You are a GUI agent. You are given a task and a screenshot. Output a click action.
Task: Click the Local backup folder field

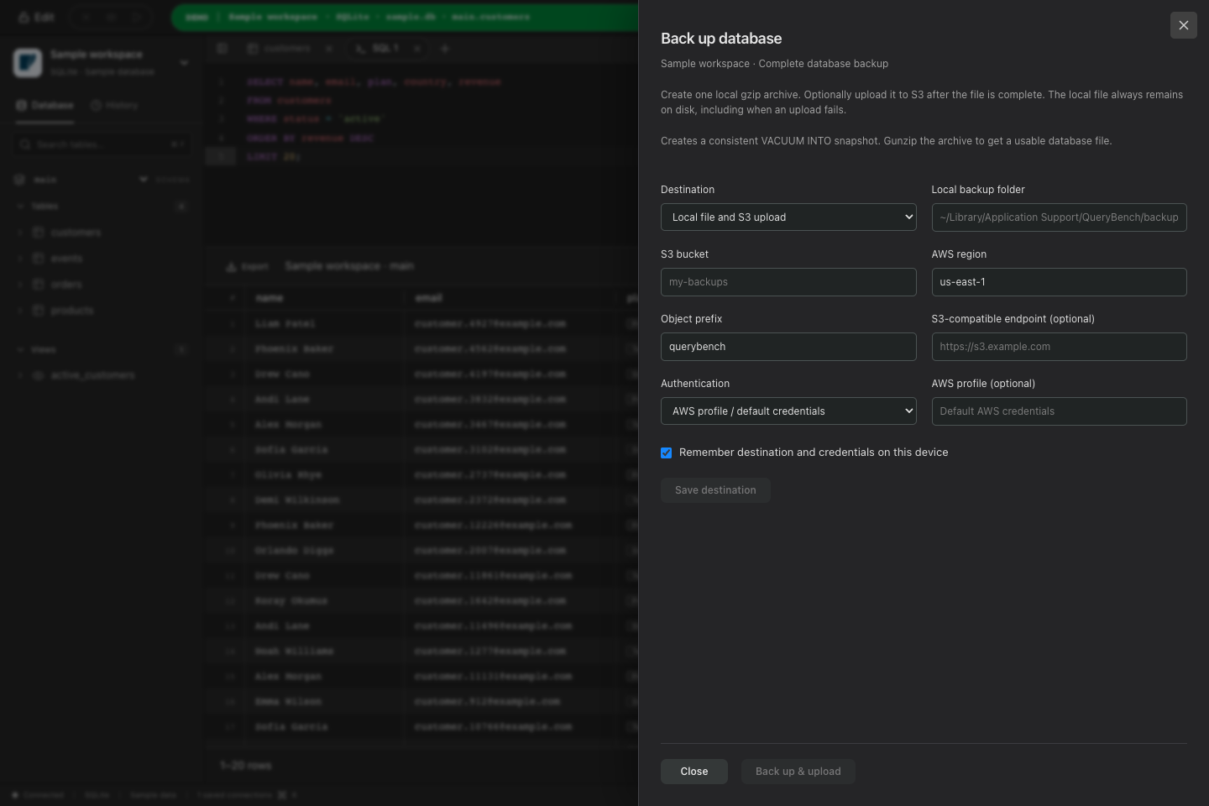tap(1059, 217)
